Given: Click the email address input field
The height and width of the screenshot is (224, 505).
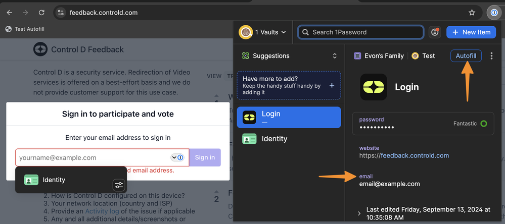Looking at the screenshot, I should (102, 157).
